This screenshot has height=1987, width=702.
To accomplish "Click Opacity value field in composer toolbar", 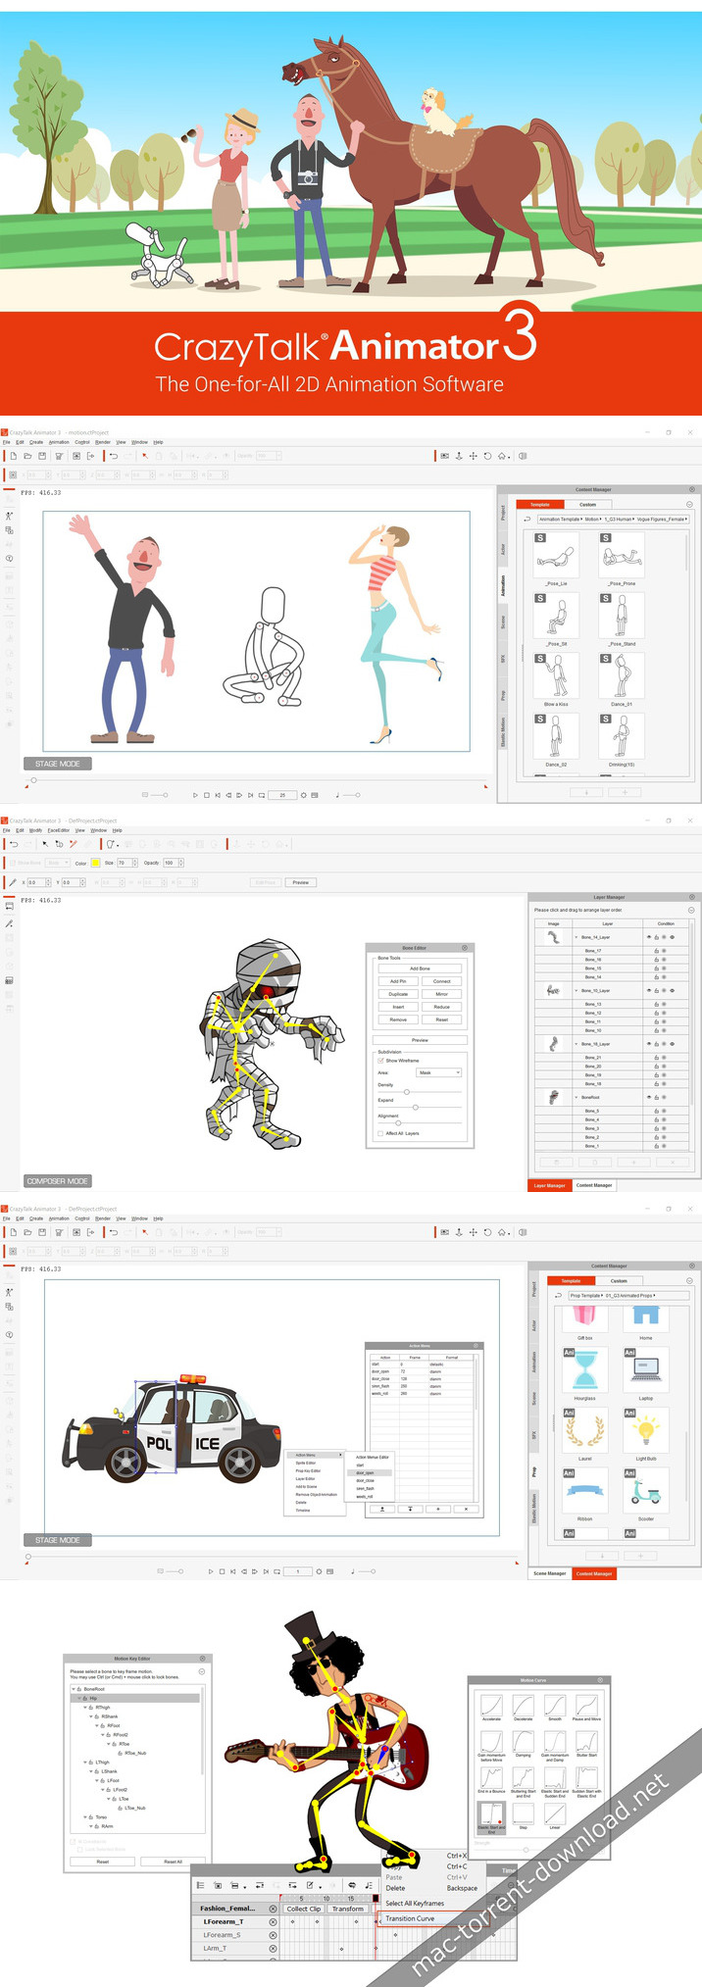I will (169, 863).
